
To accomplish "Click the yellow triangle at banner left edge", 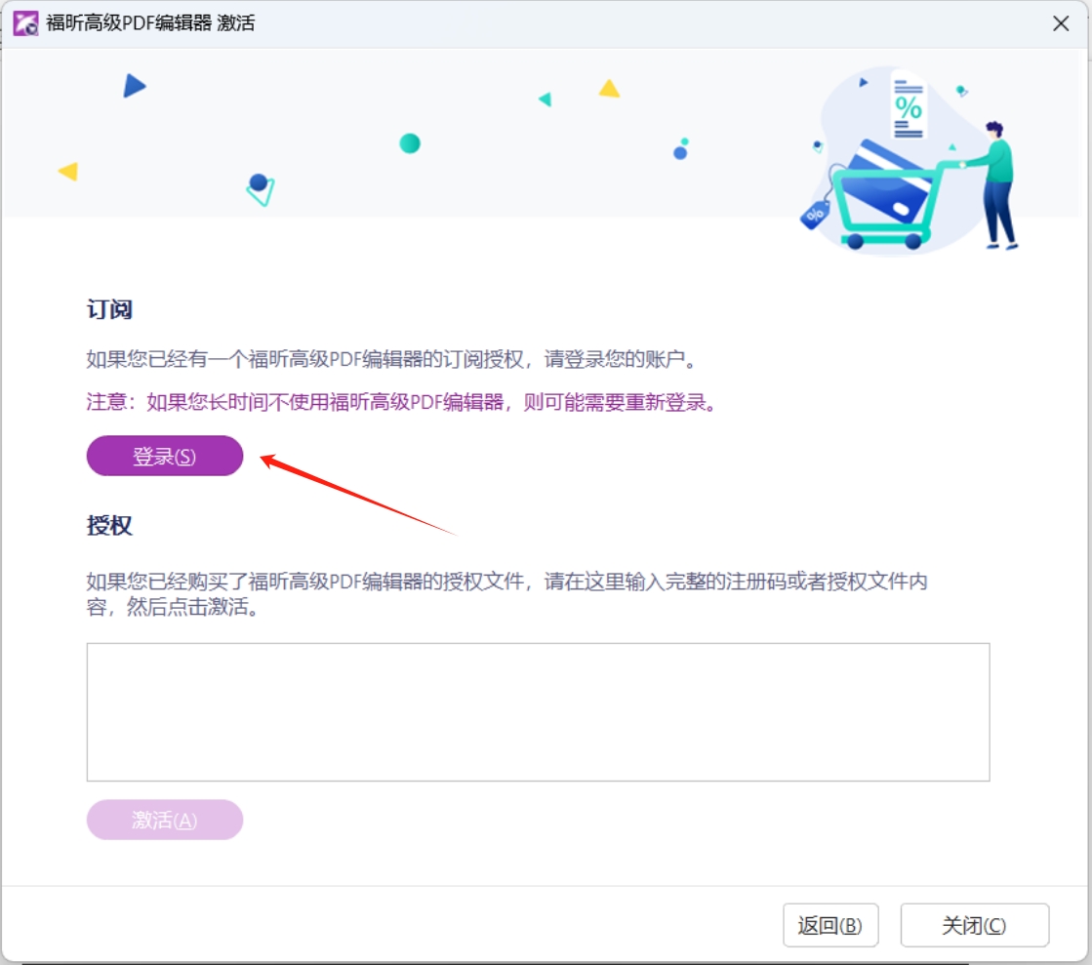I will point(68,172).
